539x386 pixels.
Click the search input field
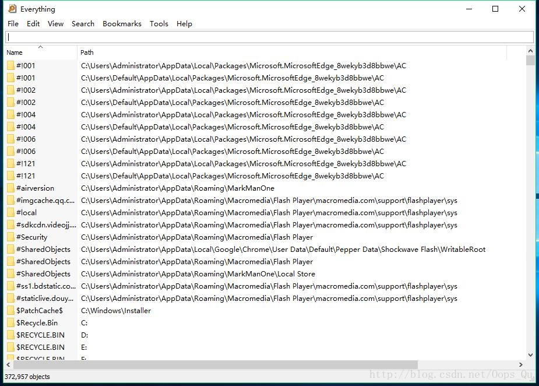(x=269, y=37)
